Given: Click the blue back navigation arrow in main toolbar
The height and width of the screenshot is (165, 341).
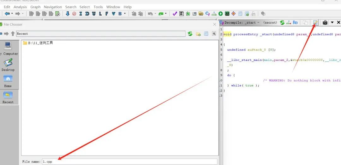Looking at the screenshot, I should (x=7, y=14).
